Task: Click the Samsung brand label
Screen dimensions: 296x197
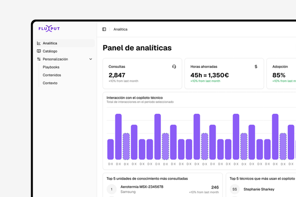Action: 128,192
